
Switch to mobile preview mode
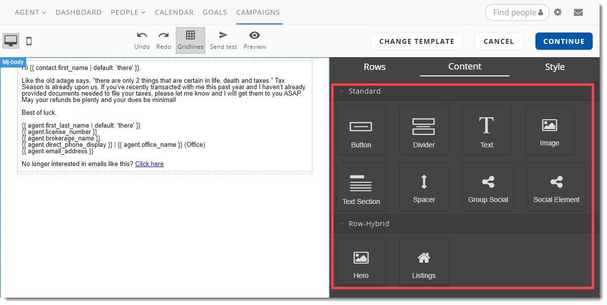click(x=29, y=41)
